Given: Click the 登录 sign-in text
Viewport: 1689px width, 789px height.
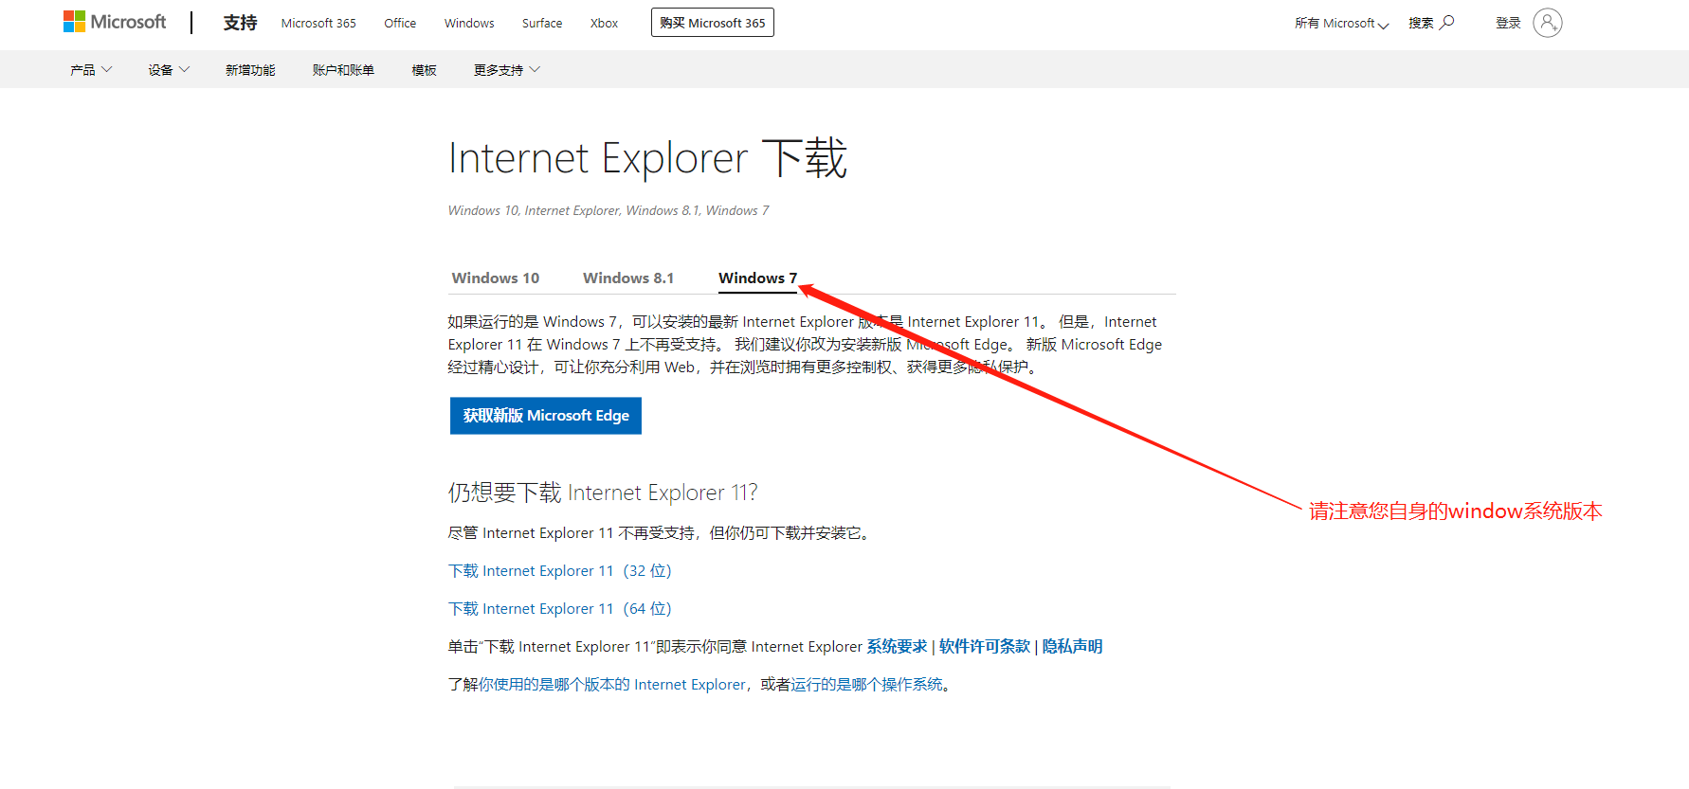Looking at the screenshot, I should pos(1508,23).
